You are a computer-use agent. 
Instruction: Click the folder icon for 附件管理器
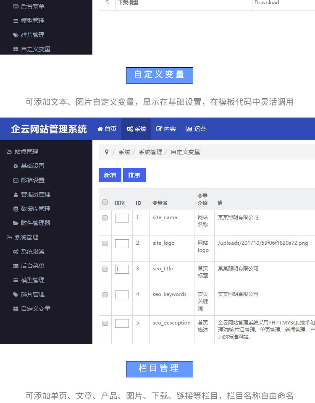pyautogui.click(x=16, y=223)
